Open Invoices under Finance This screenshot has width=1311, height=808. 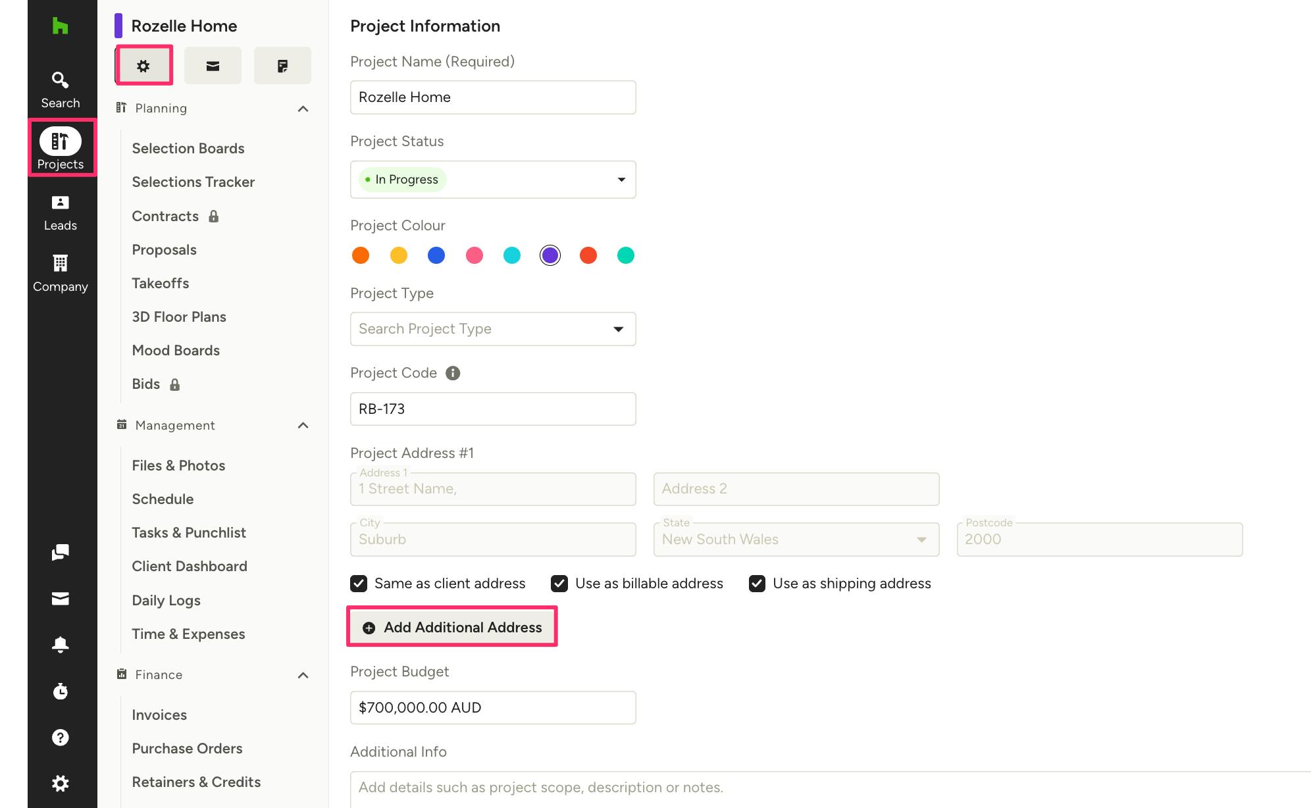(x=159, y=715)
